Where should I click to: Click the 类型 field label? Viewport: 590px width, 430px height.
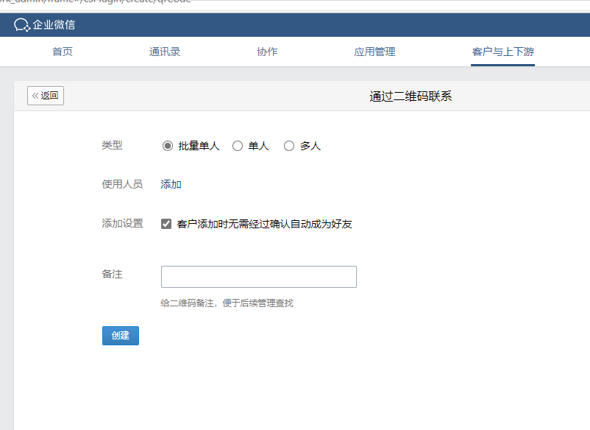tap(112, 145)
